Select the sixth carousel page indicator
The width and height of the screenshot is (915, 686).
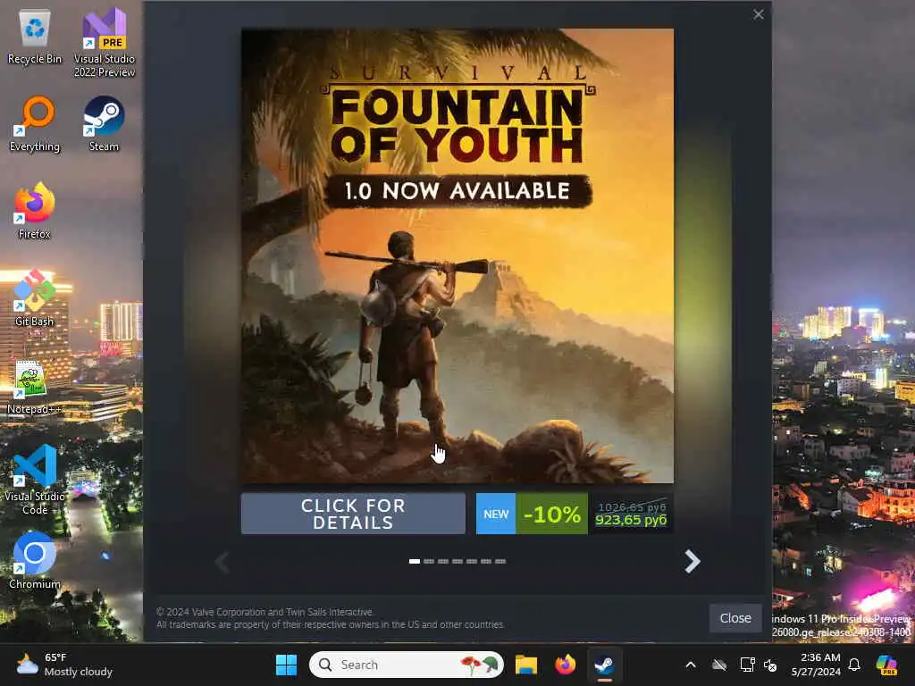(x=486, y=561)
